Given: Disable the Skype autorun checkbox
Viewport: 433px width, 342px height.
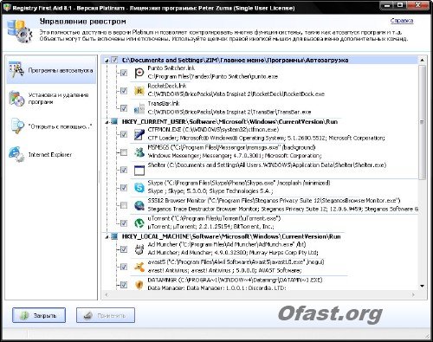Looking at the screenshot, I should (124, 188).
